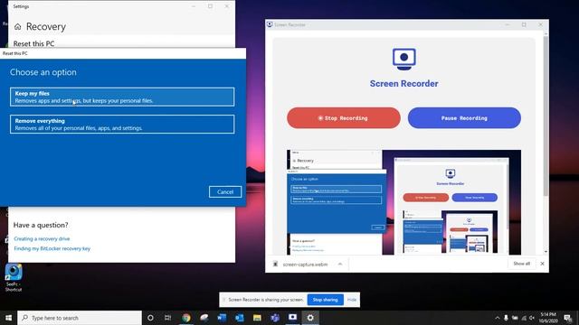Open Google Chrome from the taskbar

coord(186,318)
